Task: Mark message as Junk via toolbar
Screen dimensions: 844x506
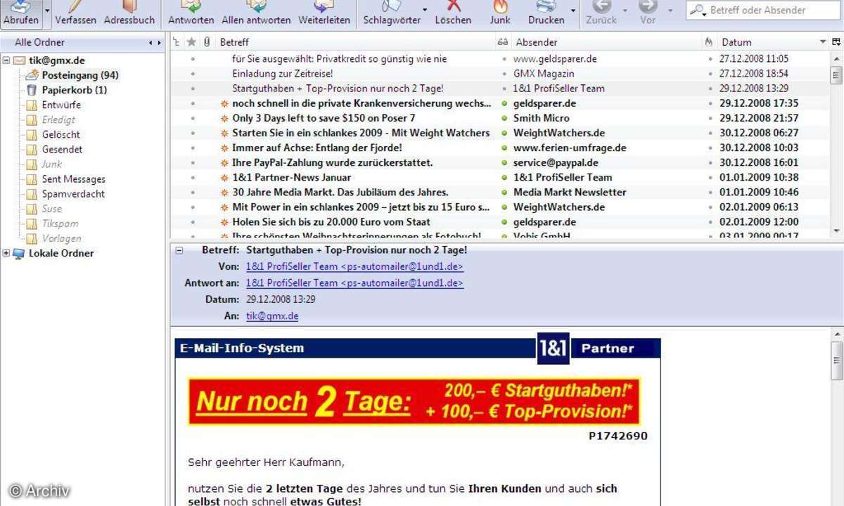Action: coord(500,14)
